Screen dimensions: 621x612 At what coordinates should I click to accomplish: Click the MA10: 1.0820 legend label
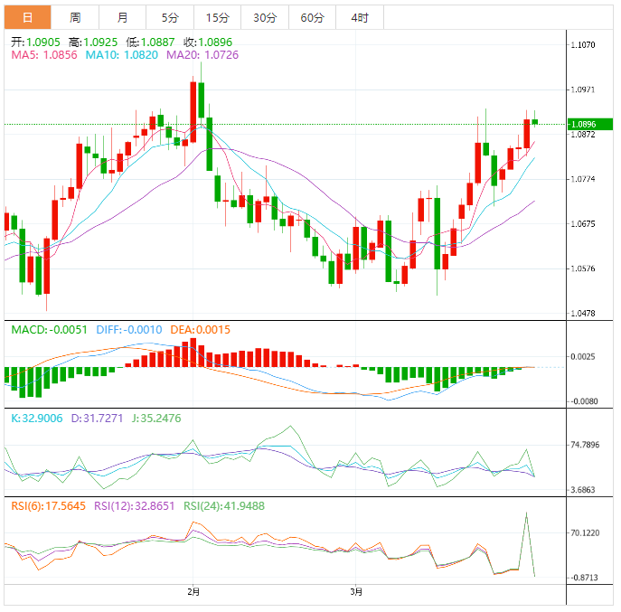tap(122, 55)
